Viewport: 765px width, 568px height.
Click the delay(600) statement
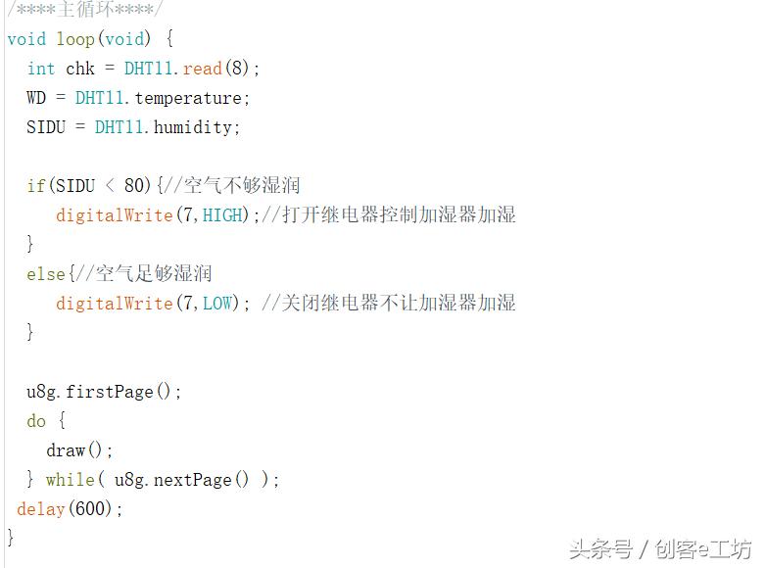(x=70, y=509)
